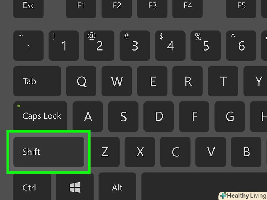Click the letter Z key
Screen dimensions: 267x200
point(105,152)
